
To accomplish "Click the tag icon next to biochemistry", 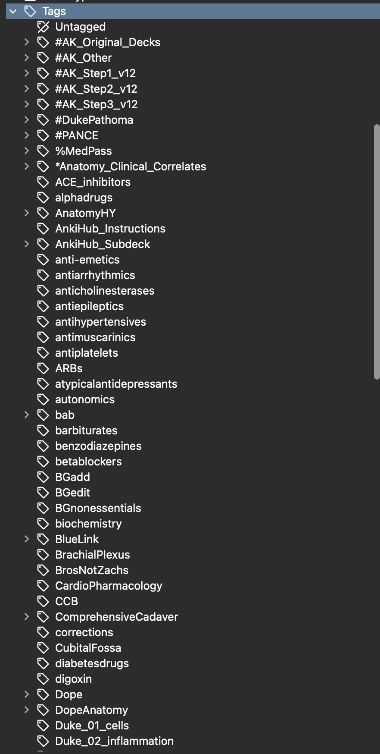I will point(43,524).
